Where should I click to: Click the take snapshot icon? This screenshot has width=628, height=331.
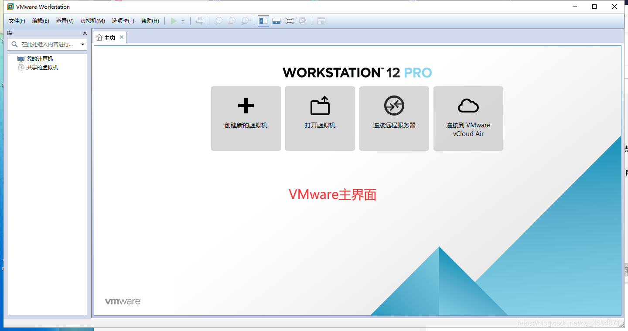tap(218, 20)
